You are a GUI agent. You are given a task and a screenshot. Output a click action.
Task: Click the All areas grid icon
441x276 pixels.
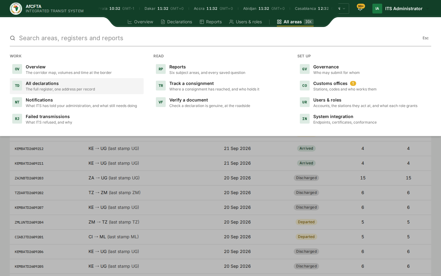click(x=279, y=22)
